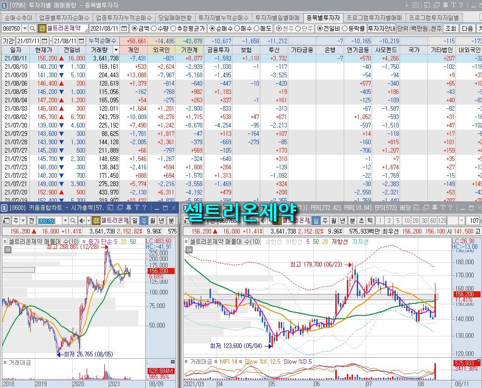Click speaker icon in weekly chart toolbar
Viewport: 482px width, 388px height.
pos(82,221)
